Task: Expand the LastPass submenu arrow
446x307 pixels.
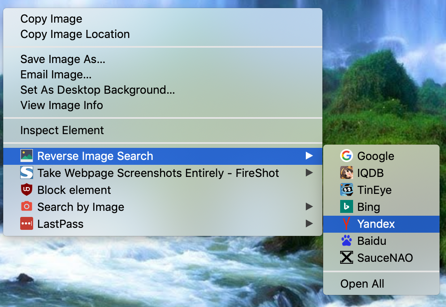Action: point(309,224)
